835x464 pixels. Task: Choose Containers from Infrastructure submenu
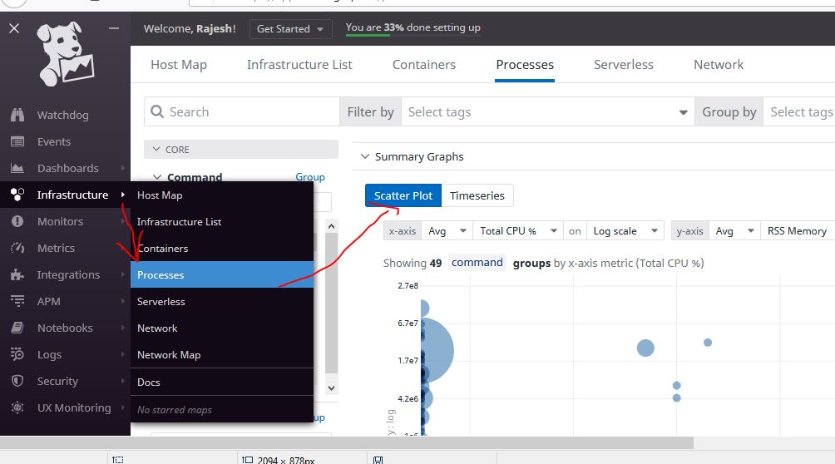click(x=163, y=249)
